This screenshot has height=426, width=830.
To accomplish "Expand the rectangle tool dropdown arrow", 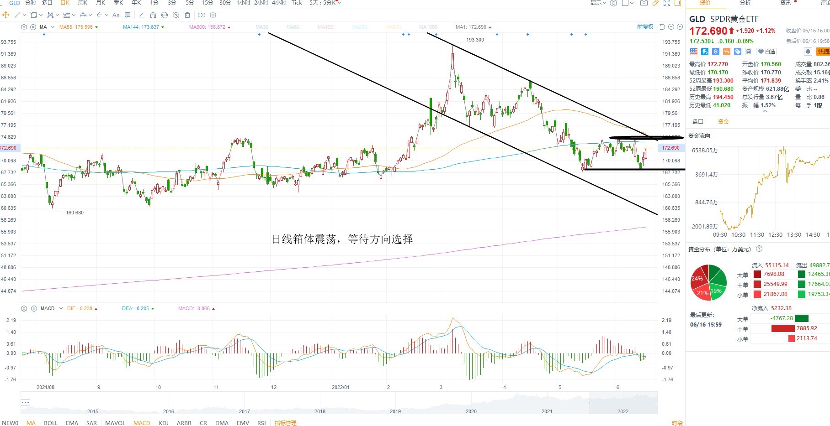I will (x=41, y=15).
